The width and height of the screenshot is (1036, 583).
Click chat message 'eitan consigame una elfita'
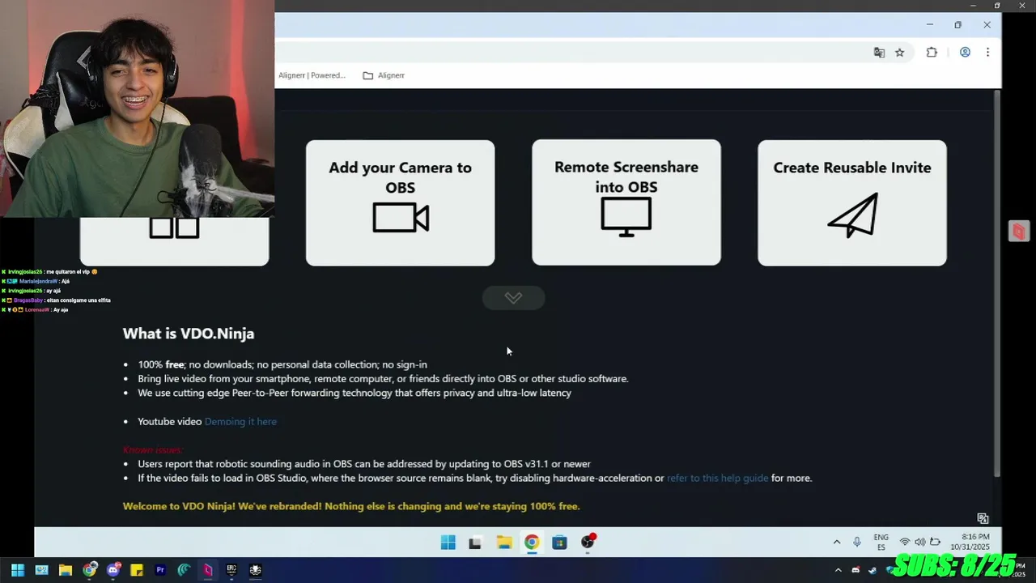point(78,300)
